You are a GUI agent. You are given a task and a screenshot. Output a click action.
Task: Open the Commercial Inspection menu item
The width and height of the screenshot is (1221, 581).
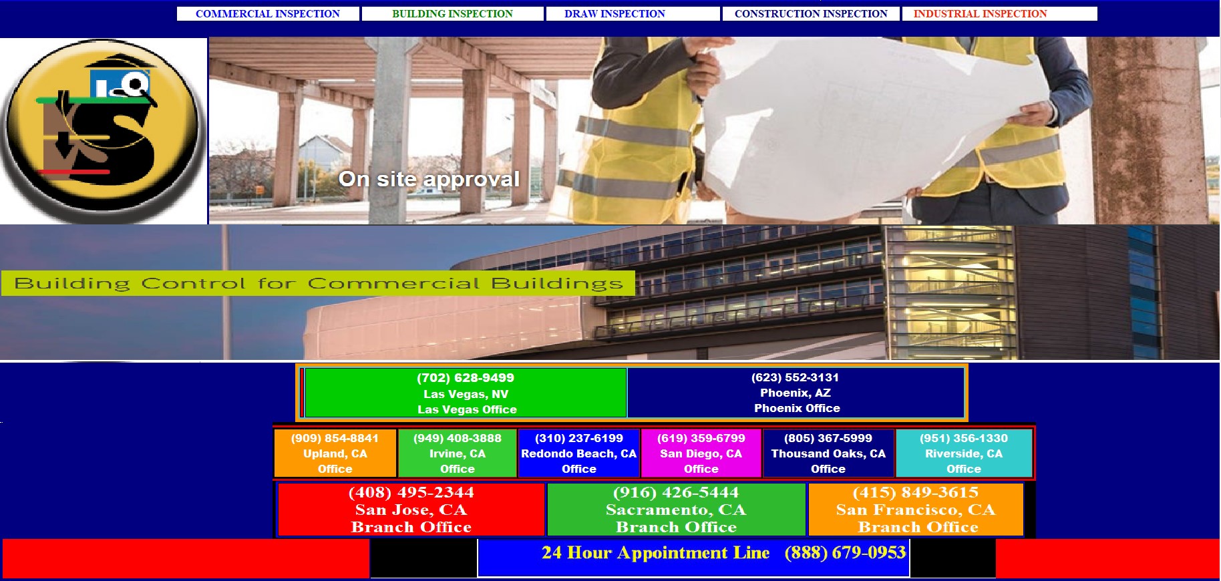(267, 14)
